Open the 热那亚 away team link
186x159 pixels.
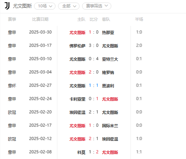(x=108, y=33)
